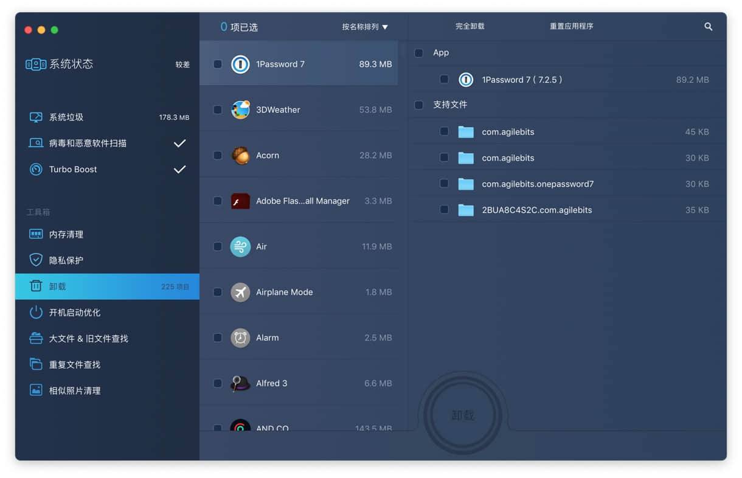Click the 178.3 MB junk size value

pyautogui.click(x=174, y=117)
